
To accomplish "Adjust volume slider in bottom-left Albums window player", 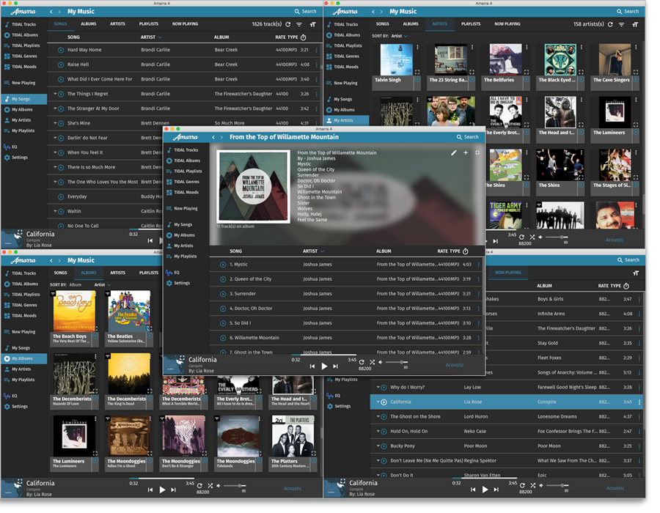I will (235, 486).
